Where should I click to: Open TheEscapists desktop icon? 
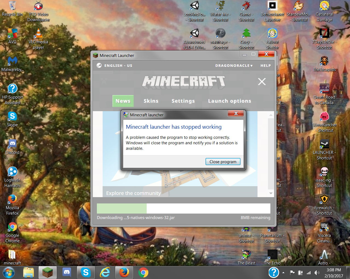pos(324,64)
